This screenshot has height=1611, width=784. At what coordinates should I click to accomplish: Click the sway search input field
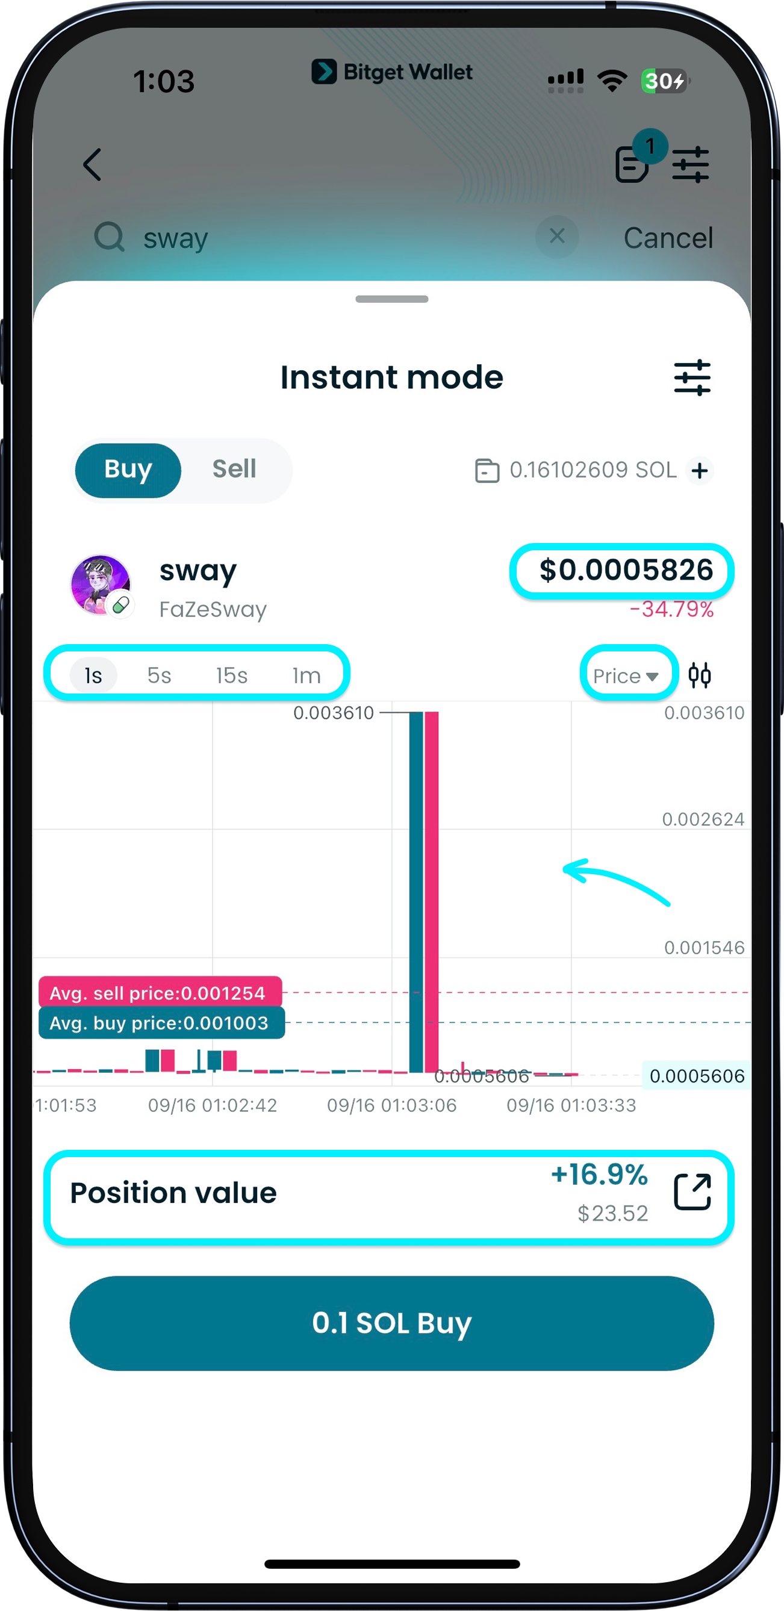pos(325,238)
